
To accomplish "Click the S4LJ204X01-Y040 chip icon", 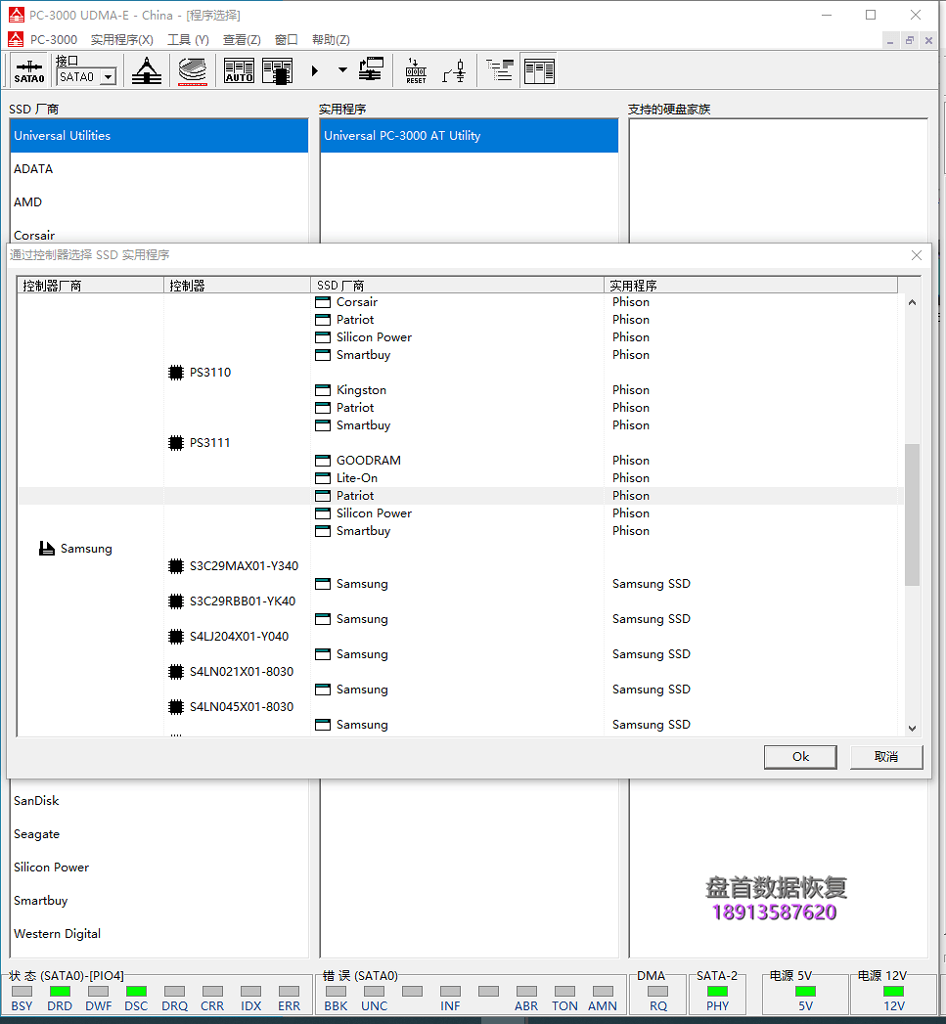I will pyautogui.click(x=176, y=637).
